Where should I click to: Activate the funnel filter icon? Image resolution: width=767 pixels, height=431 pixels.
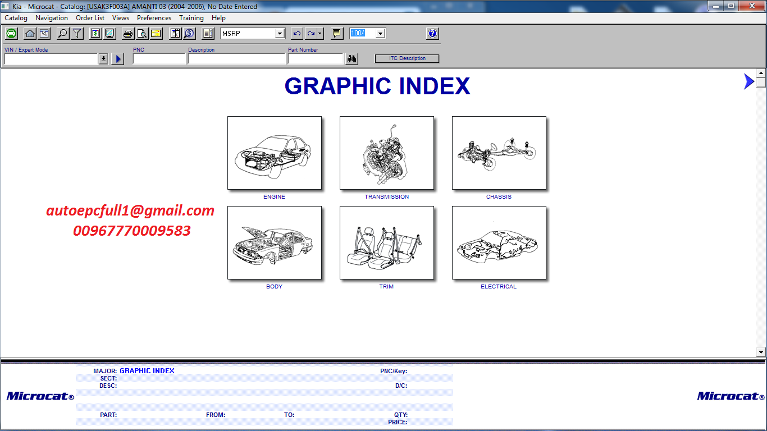coord(77,34)
